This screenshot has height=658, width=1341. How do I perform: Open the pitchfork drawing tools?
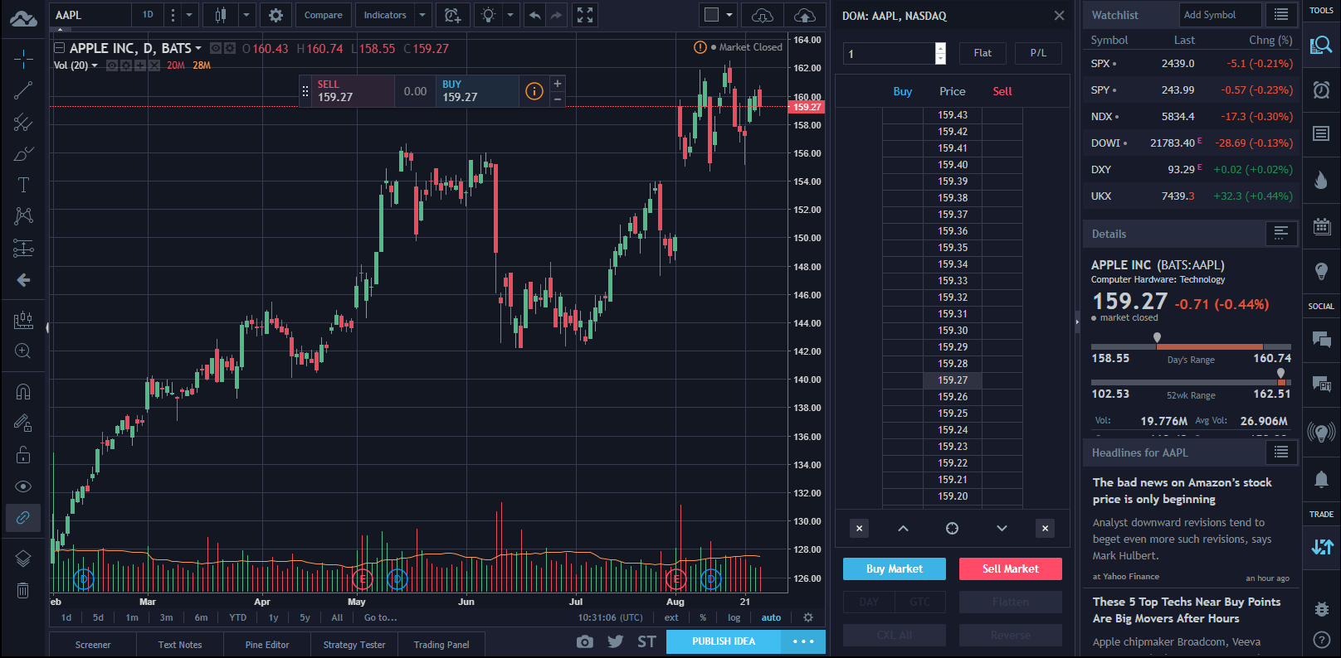tap(23, 123)
